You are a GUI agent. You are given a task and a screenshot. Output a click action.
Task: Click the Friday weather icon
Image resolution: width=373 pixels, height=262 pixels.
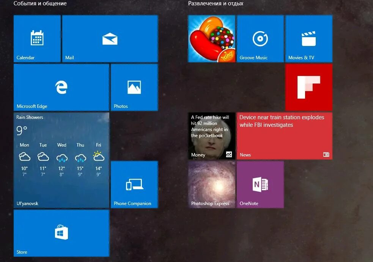pyautogui.click(x=99, y=156)
